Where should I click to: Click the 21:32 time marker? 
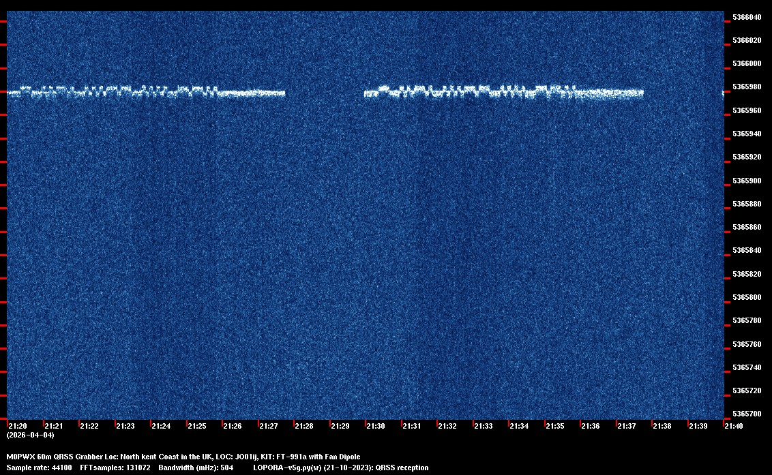[447, 426]
